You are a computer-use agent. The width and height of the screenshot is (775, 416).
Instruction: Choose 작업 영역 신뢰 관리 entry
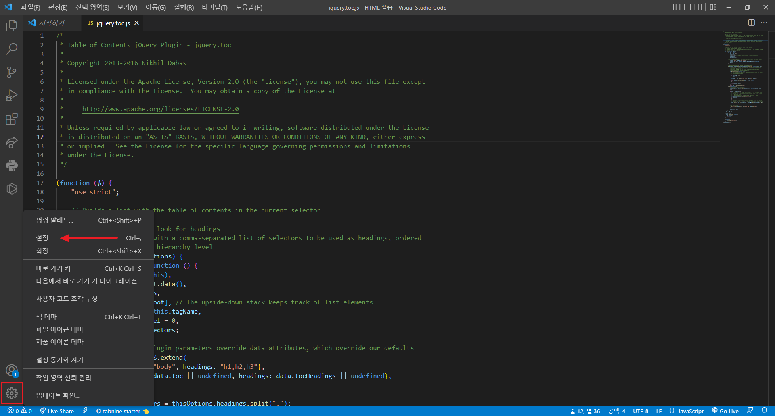(x=89, y=378)
